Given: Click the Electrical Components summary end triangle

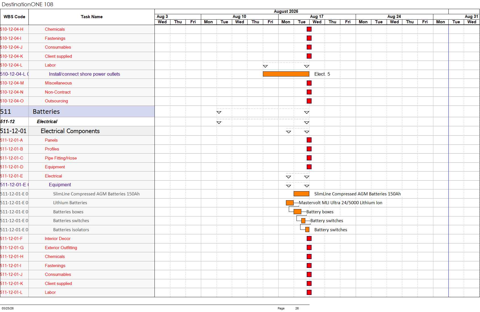Looking at the screenshot, I should [307, 132].
